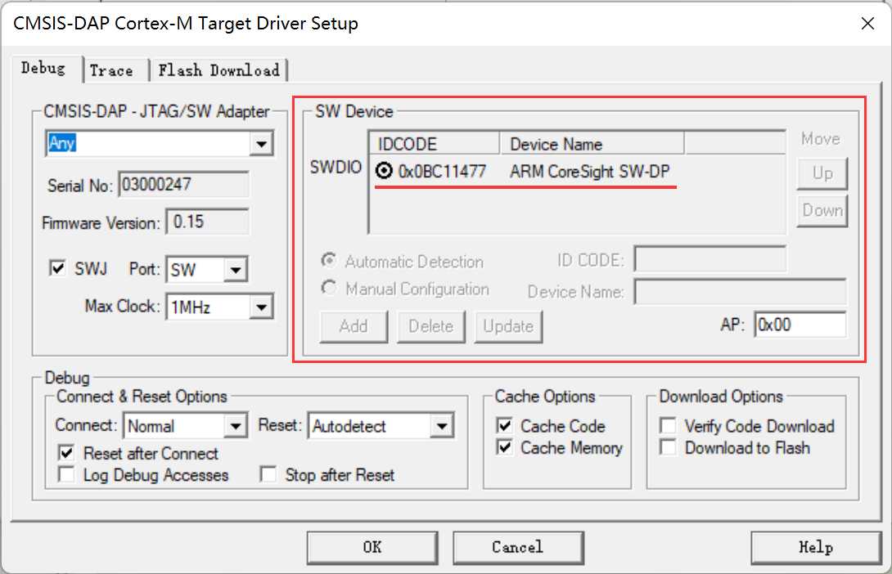
Task: Expand the adapter selection dropdown showing Any
Action: (261, 144)
